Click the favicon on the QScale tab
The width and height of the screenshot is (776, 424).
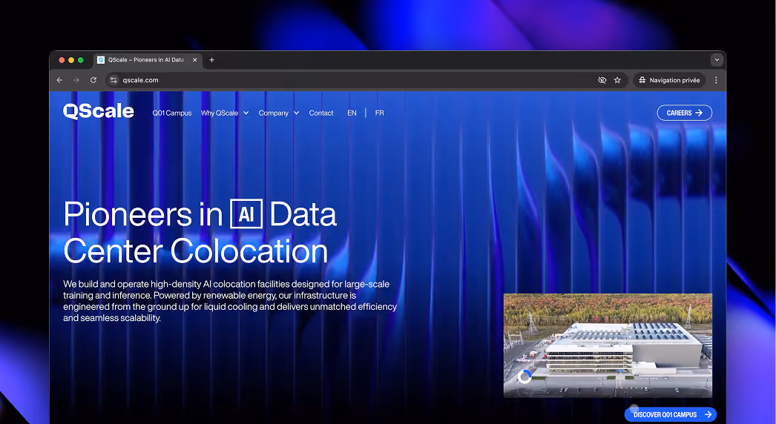click(x=101, y=60)
